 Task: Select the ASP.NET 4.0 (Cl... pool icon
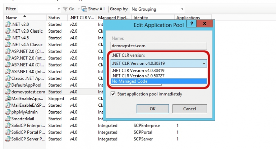[8, 65]
